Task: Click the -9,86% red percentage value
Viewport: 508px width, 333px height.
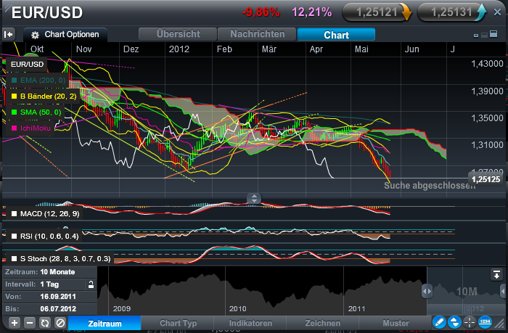Action: pyautogui.click(x=261, y=12)
